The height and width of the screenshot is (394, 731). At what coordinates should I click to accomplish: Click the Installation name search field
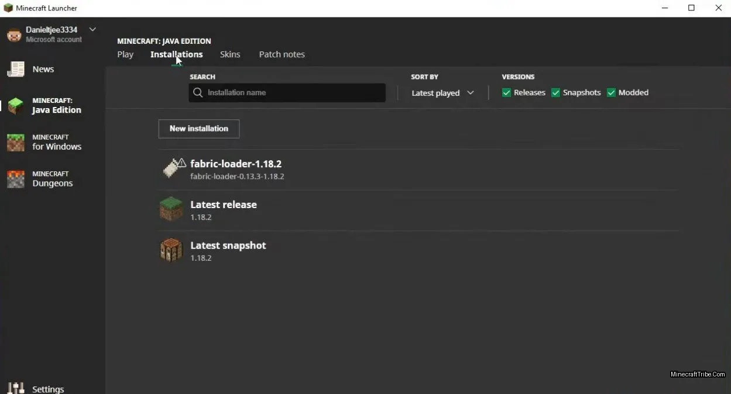[287, 92]
